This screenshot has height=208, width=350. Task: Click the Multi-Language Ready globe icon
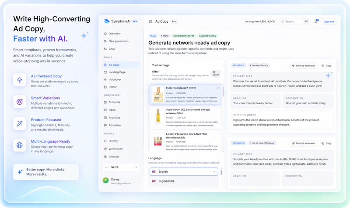click(x=20, y=145)
